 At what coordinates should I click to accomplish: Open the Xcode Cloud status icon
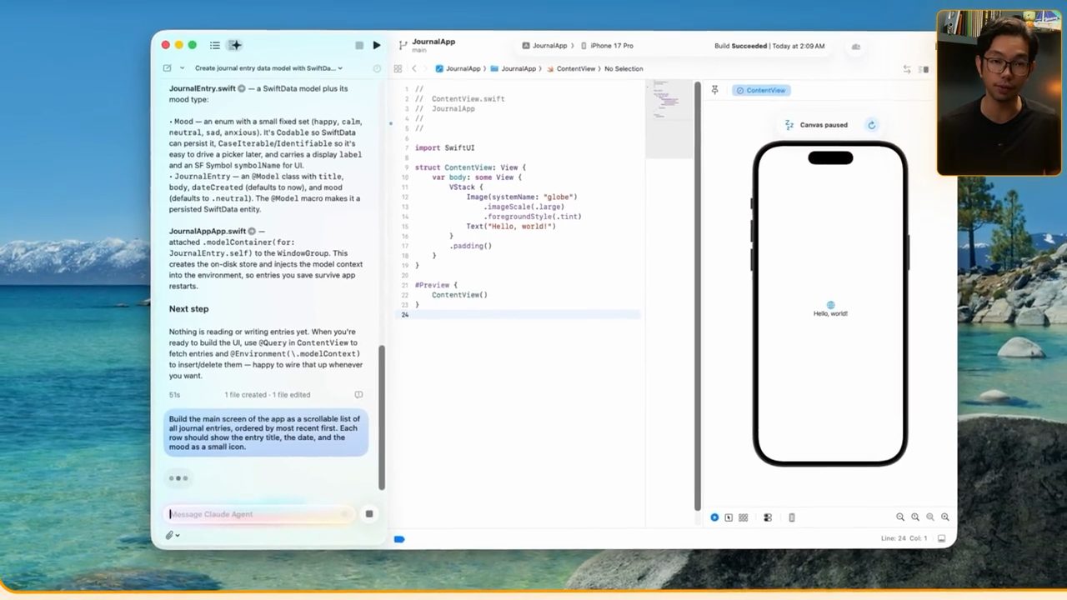pyautogui.click(x=855, y=47)
